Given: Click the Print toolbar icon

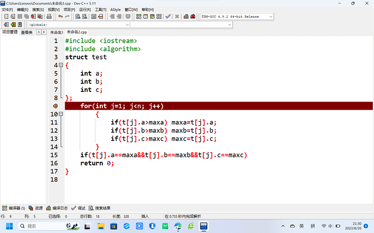Looking at the screenshot, I should (49, 16).
